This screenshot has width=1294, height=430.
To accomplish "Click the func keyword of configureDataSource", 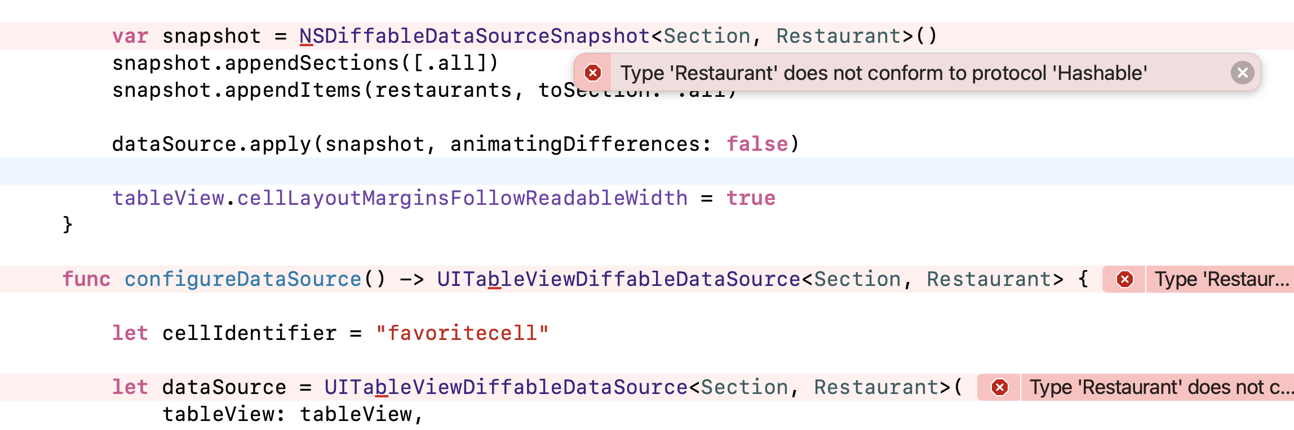I will pyautogui.click(x=86, y=279).
